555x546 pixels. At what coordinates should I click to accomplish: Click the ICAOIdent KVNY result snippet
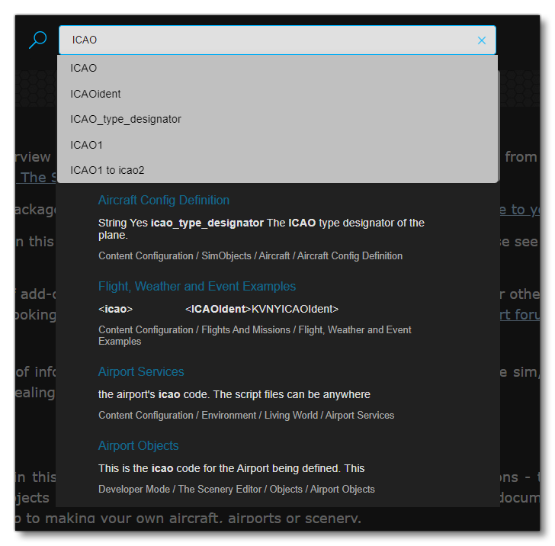click(218, 309)
